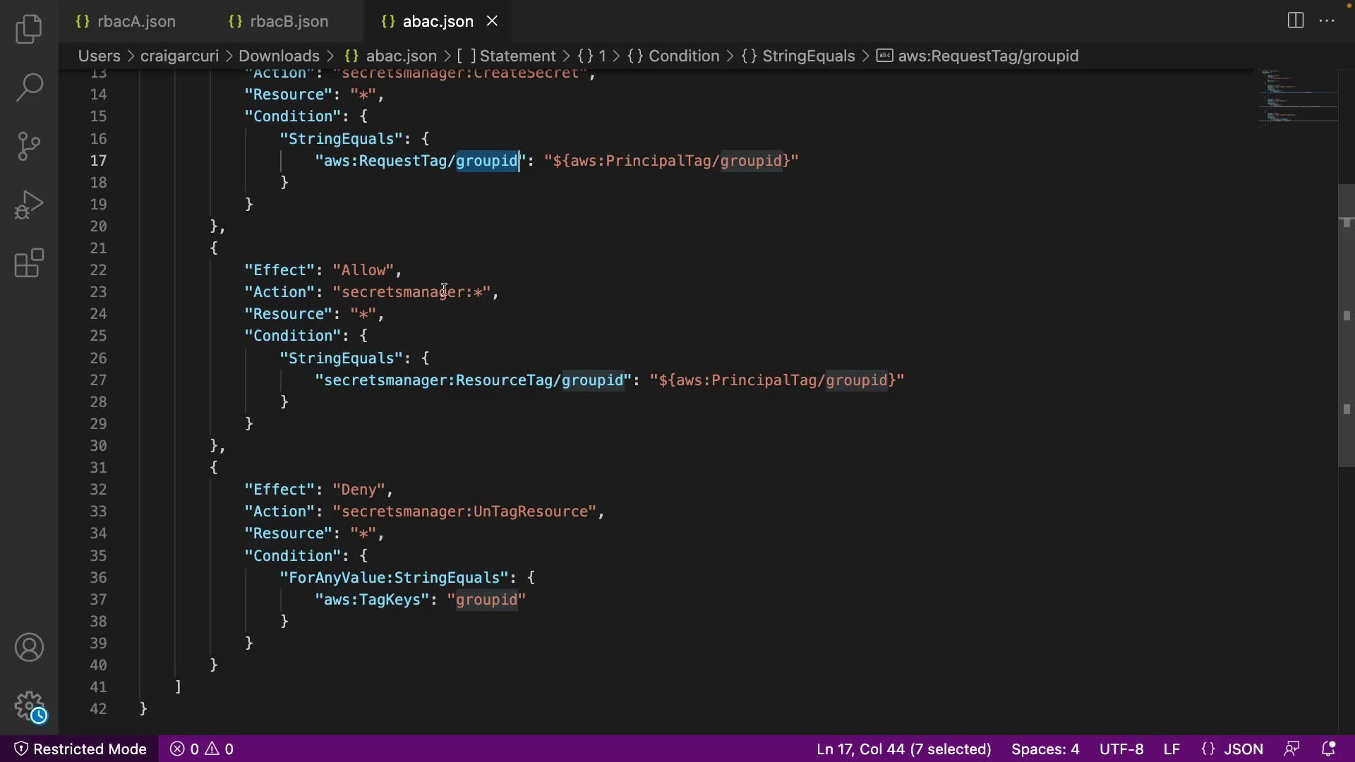
Task: Click Downloads in the breadcrumb path
Action: [279, 56]
